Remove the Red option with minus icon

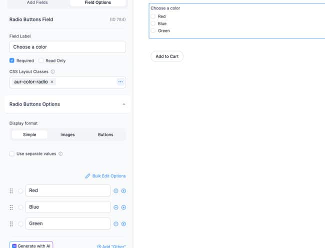pos(116,191)
